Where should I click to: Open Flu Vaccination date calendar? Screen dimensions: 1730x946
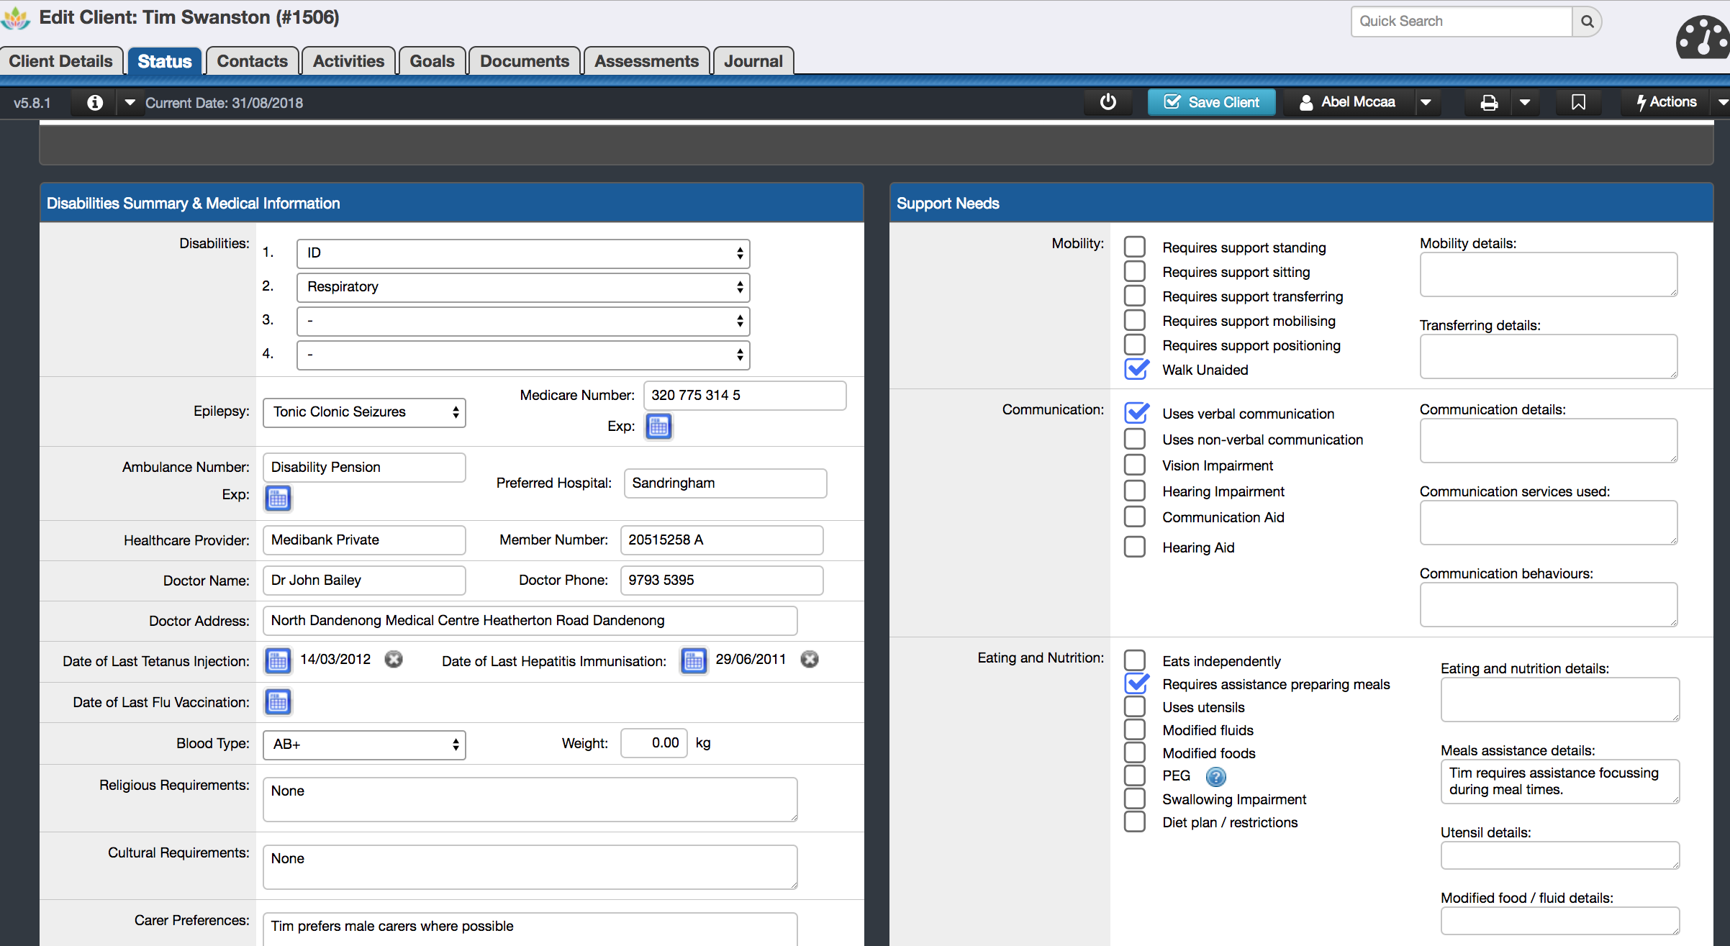point(278,701)
